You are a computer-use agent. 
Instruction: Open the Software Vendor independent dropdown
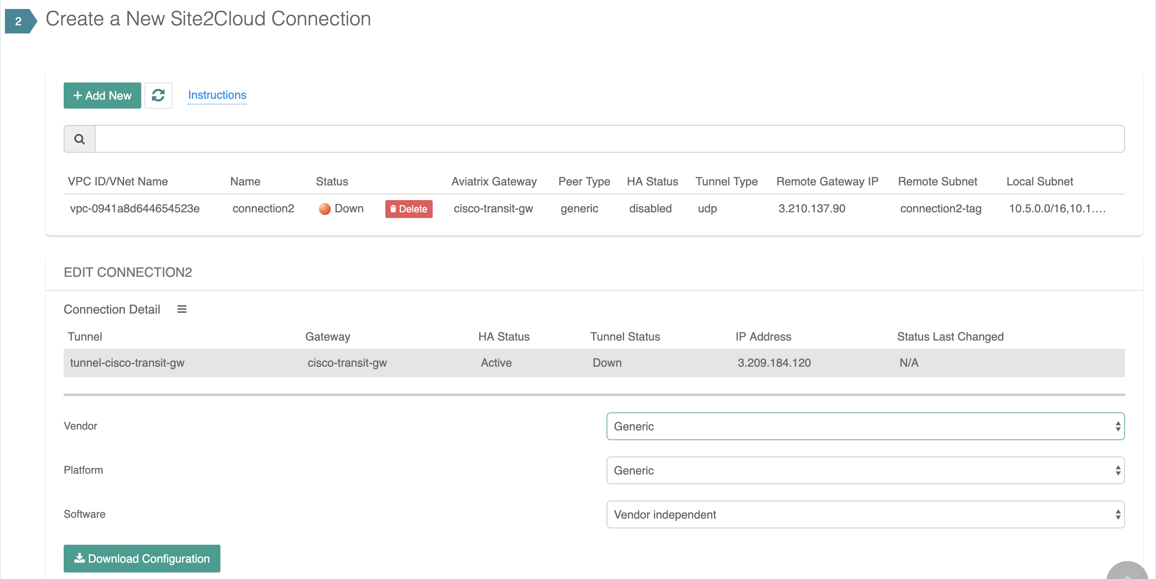[865, 514]
